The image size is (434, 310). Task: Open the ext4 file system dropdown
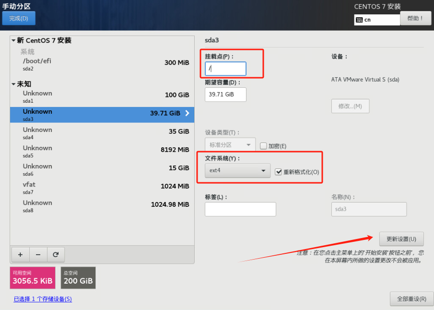[x=237, y=171]
